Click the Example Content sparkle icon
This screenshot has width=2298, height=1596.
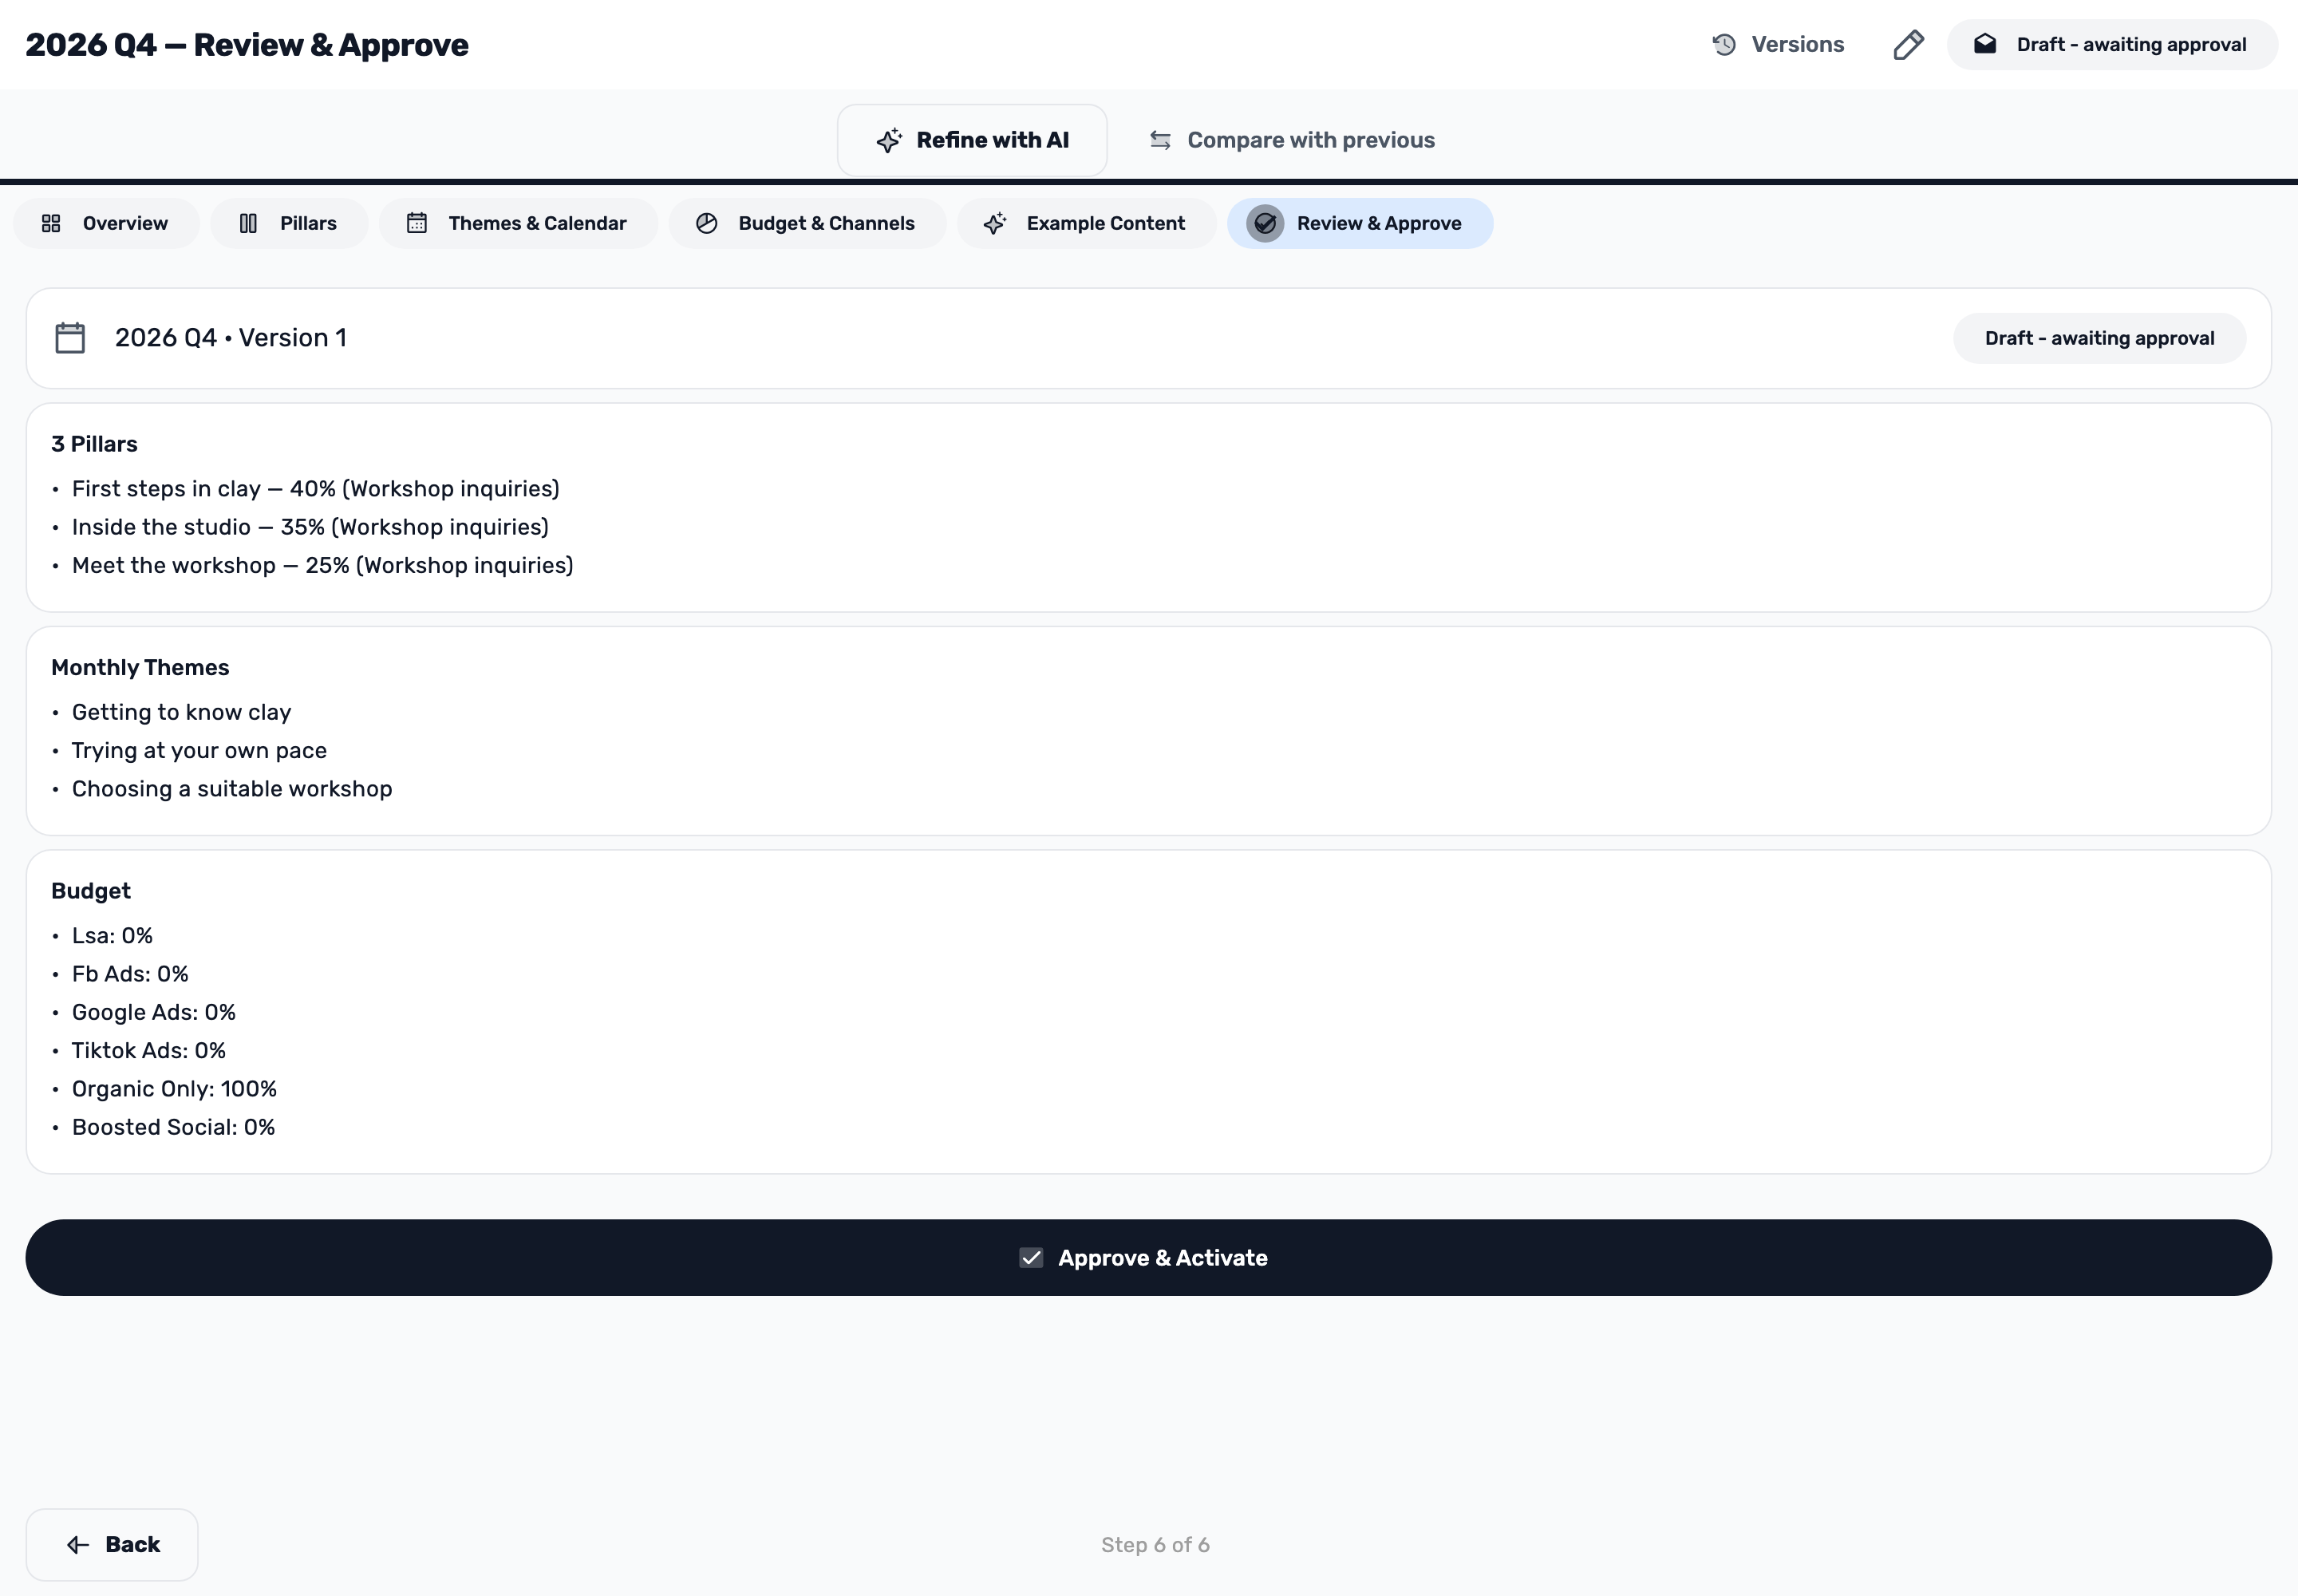[995, 223]
